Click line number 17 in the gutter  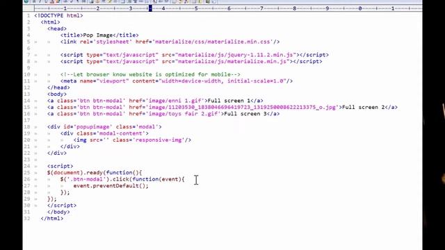27,120
